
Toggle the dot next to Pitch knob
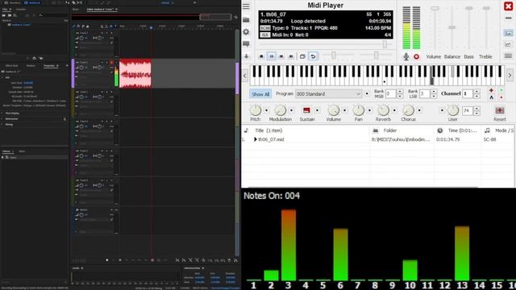(267, 110)
